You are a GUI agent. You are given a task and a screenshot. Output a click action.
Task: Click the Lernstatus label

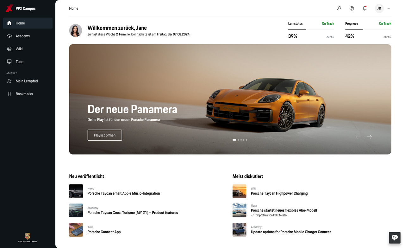[295, 24]
